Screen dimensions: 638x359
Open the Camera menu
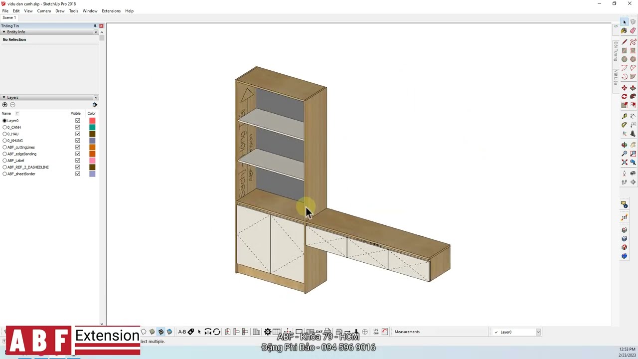tap(44, 11)
